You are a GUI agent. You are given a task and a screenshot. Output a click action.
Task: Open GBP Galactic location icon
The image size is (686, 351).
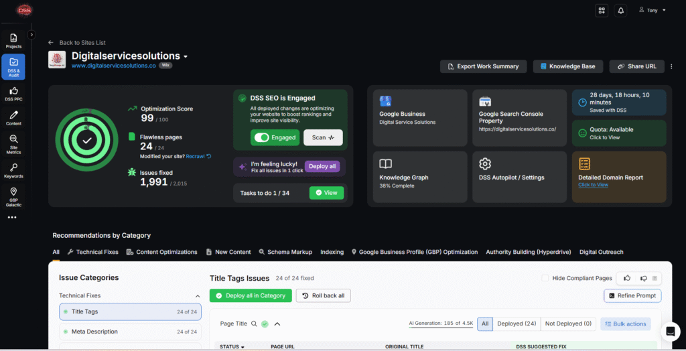13,196
